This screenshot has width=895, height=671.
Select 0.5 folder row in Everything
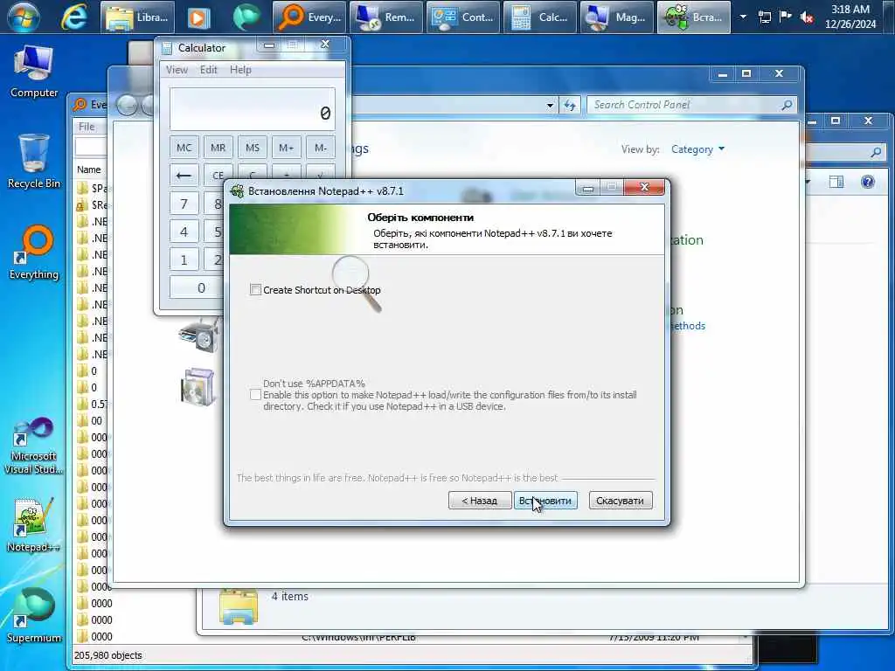(93, 404)
